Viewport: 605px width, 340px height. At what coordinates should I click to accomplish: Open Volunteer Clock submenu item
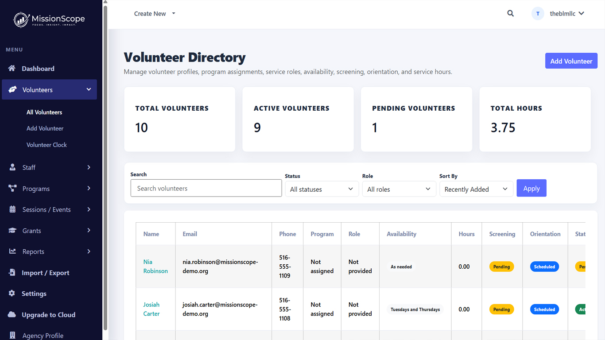coord(47,145)
